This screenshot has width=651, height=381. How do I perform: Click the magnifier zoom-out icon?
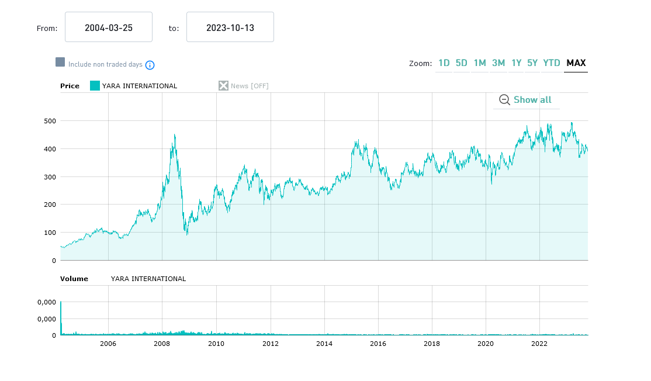pyautogui.click(x=505, y=100)
